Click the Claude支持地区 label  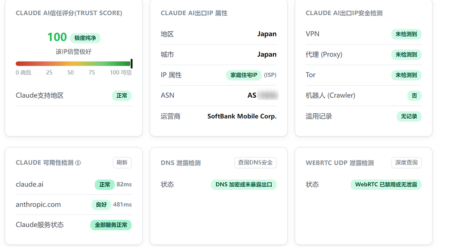point(39,95)
